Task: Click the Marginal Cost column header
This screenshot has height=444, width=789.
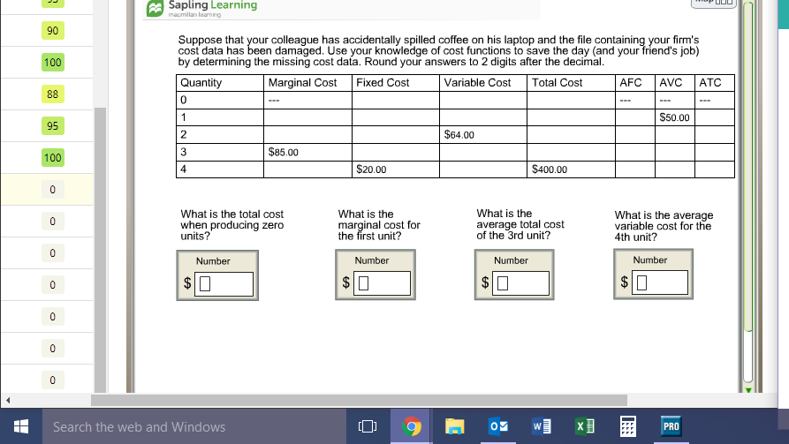Action: tap(307, 83)
